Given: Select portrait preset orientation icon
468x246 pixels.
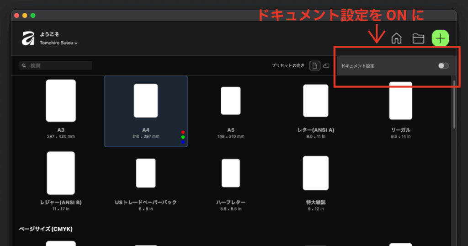Looking at the screenshot, I should coord(314,66).
